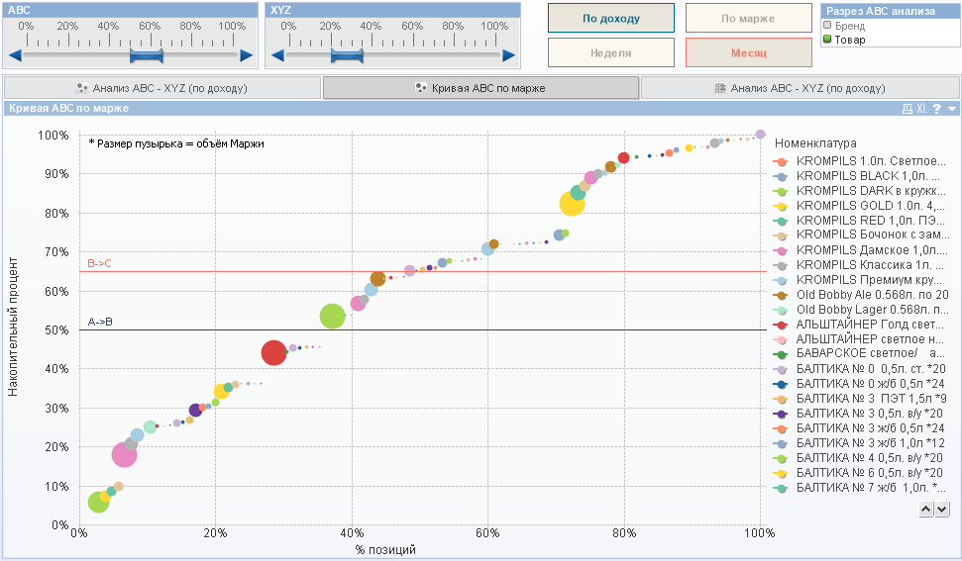
Task: Select legend item БАЛТИКА № 7 ж/б 1,0л.
Action: [860, 488]
